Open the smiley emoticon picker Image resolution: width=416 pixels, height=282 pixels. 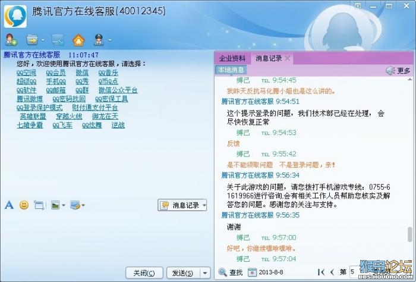click(x=24, y=205)
